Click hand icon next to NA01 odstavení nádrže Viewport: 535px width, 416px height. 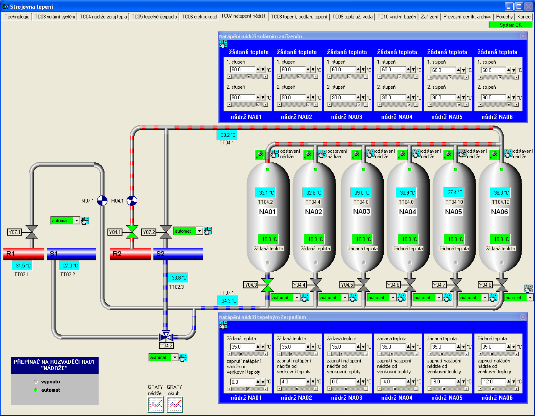tap(275, 154)
